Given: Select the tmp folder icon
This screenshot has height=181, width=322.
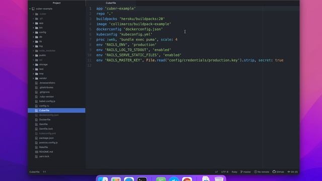Looking at the screenshot, I should tap(37, 74).
